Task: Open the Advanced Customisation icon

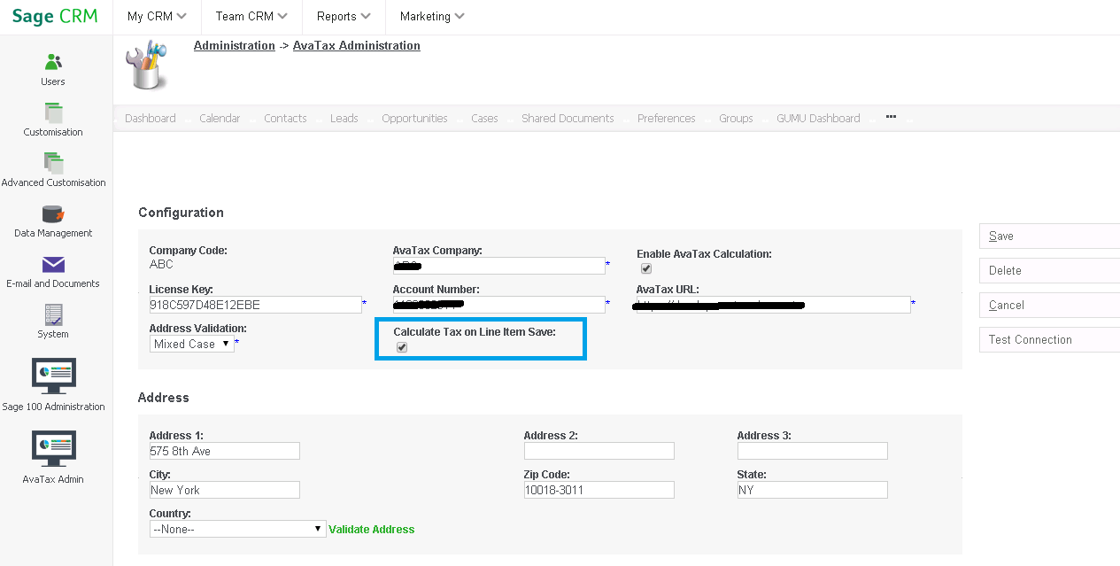Action: pos(53,163)
